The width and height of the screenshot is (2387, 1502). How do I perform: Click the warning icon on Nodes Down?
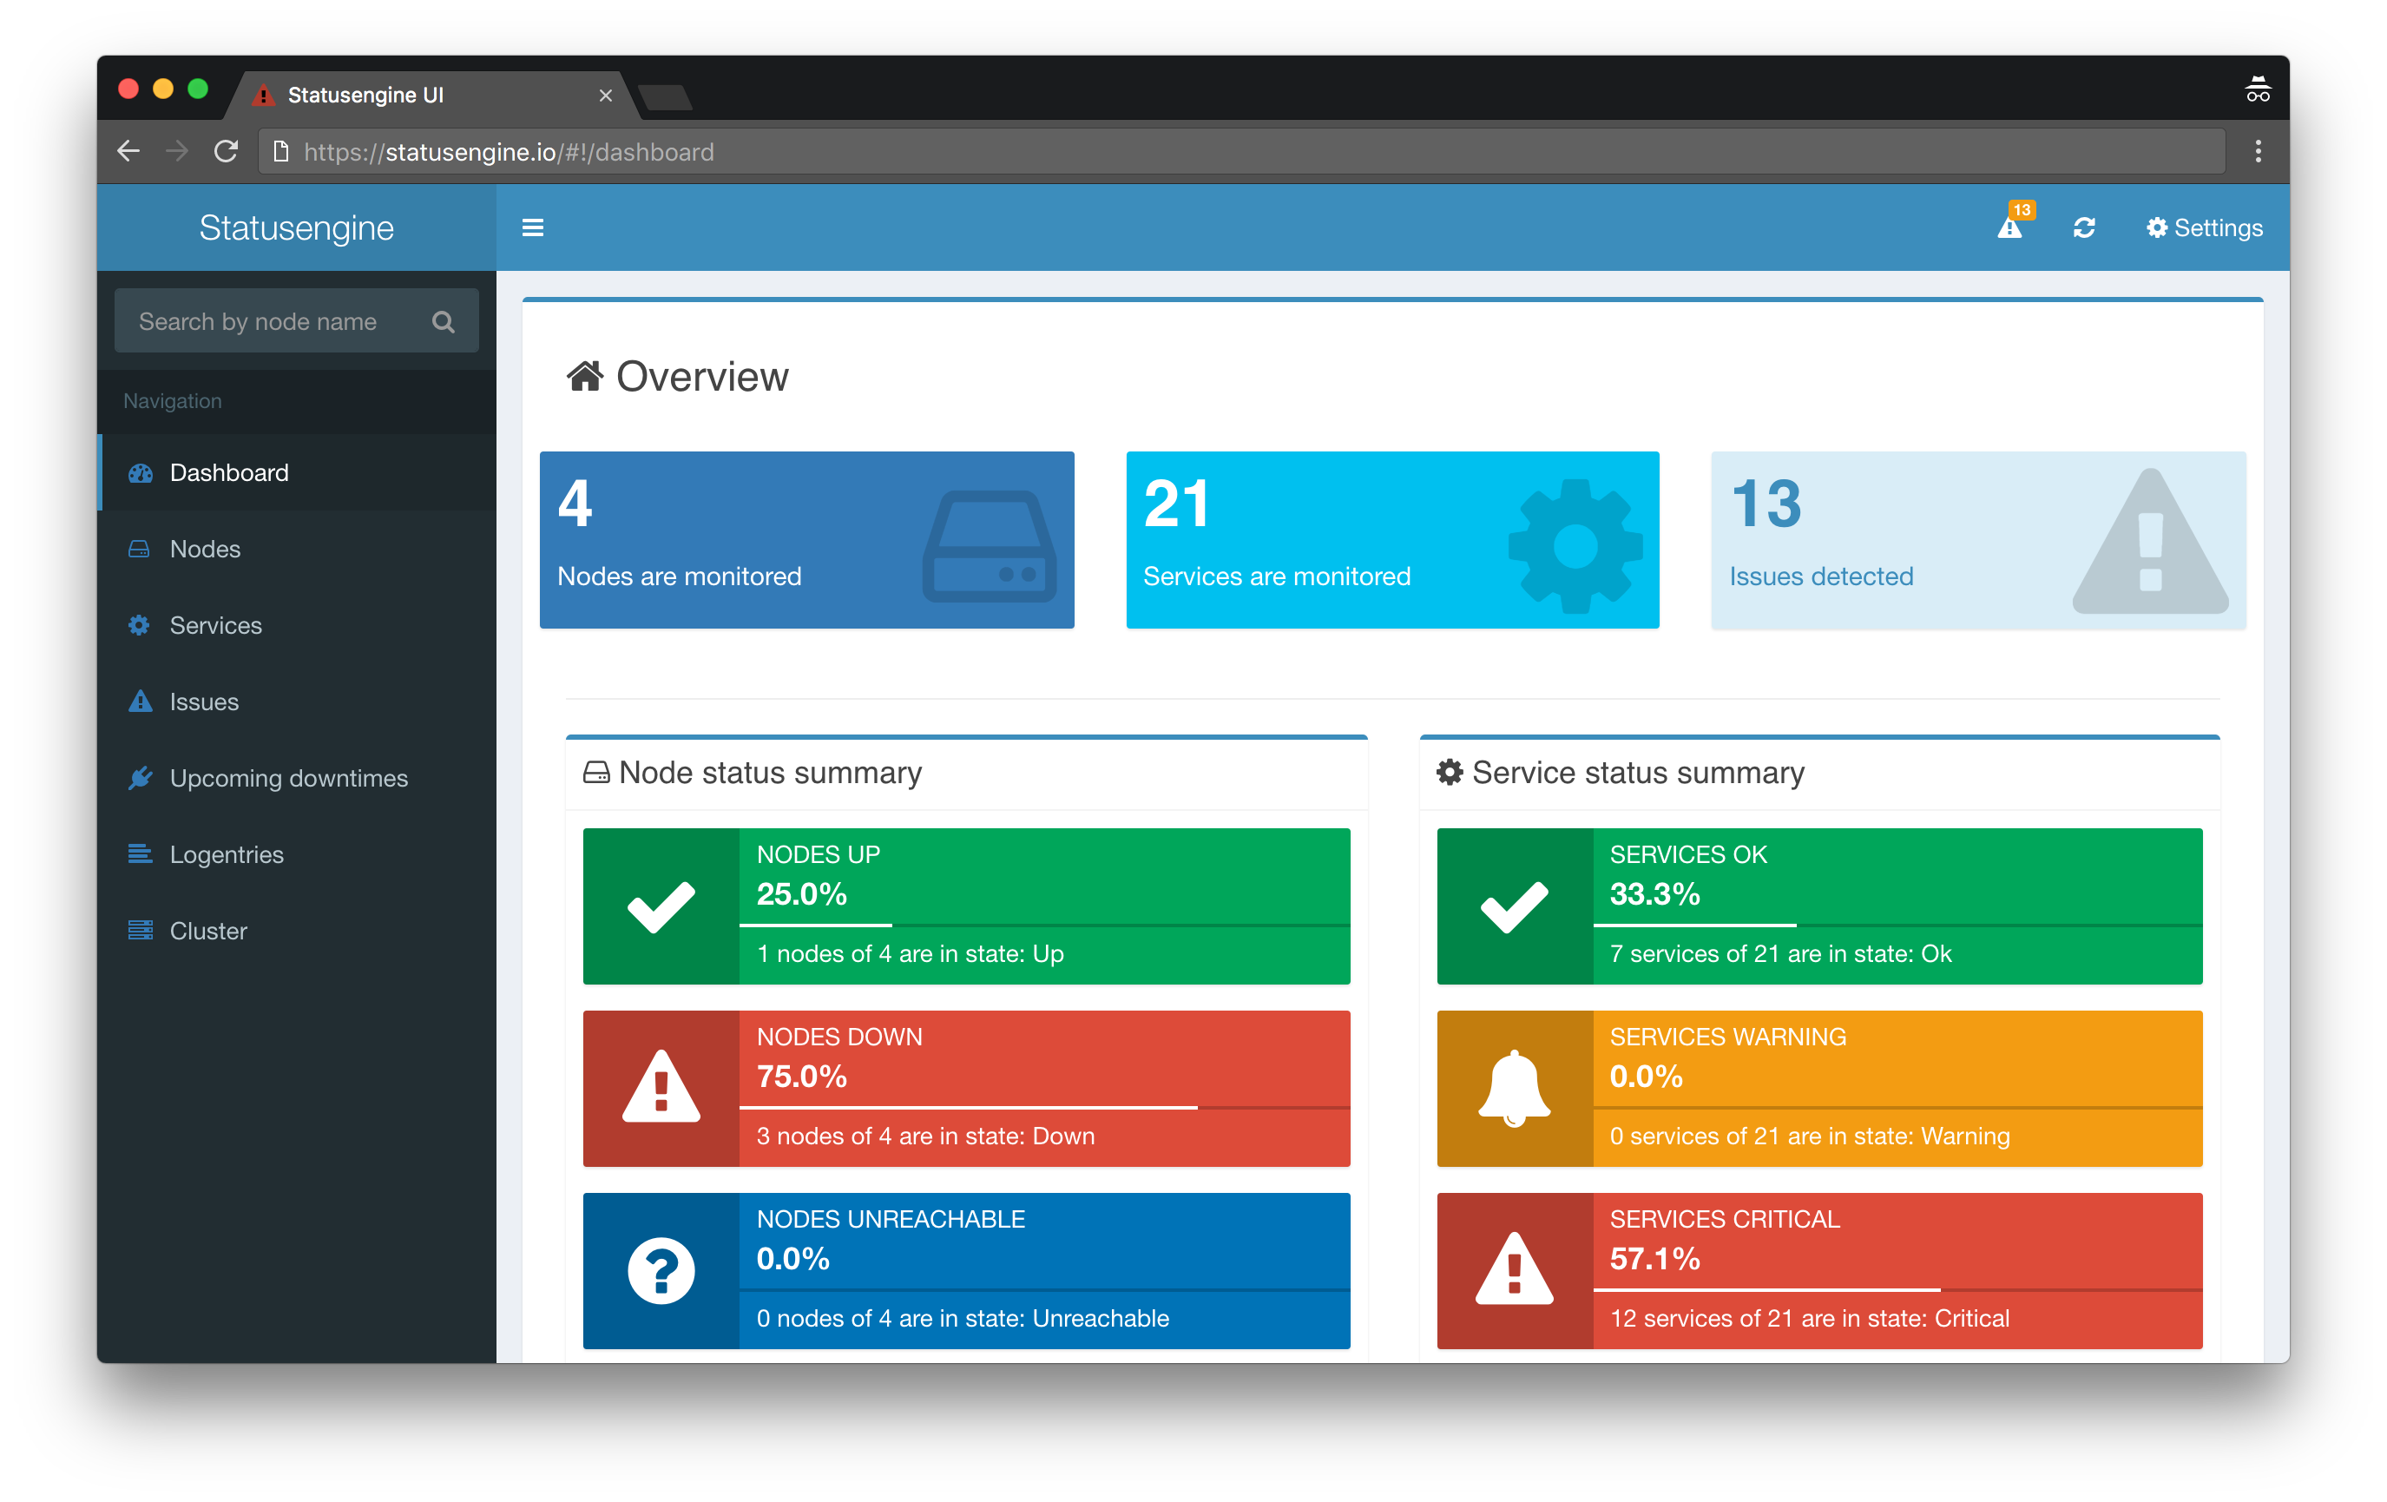(661, 1088)
